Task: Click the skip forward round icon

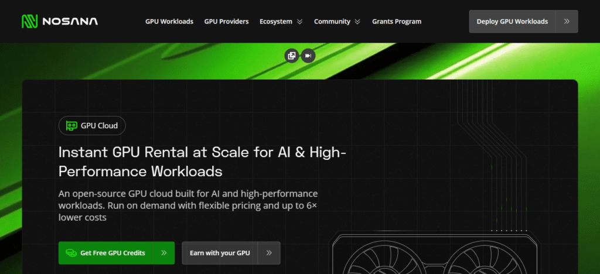Action: tap(308, 56)
